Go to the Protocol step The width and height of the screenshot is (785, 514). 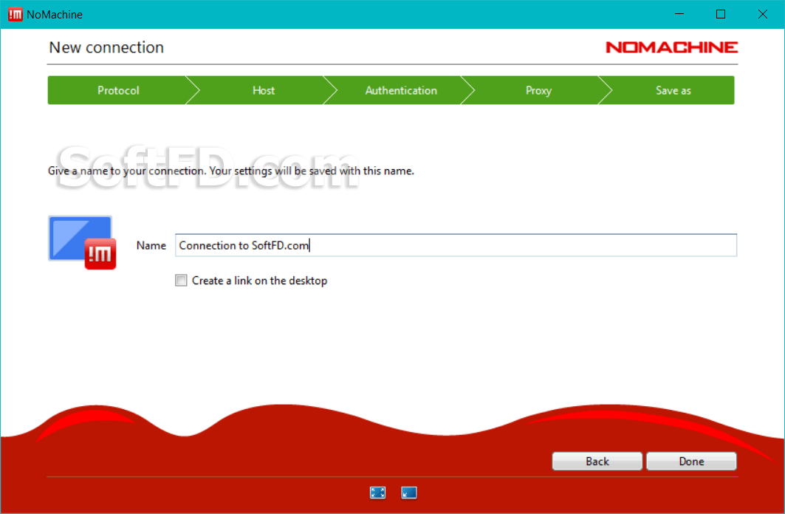pos(118,91)
